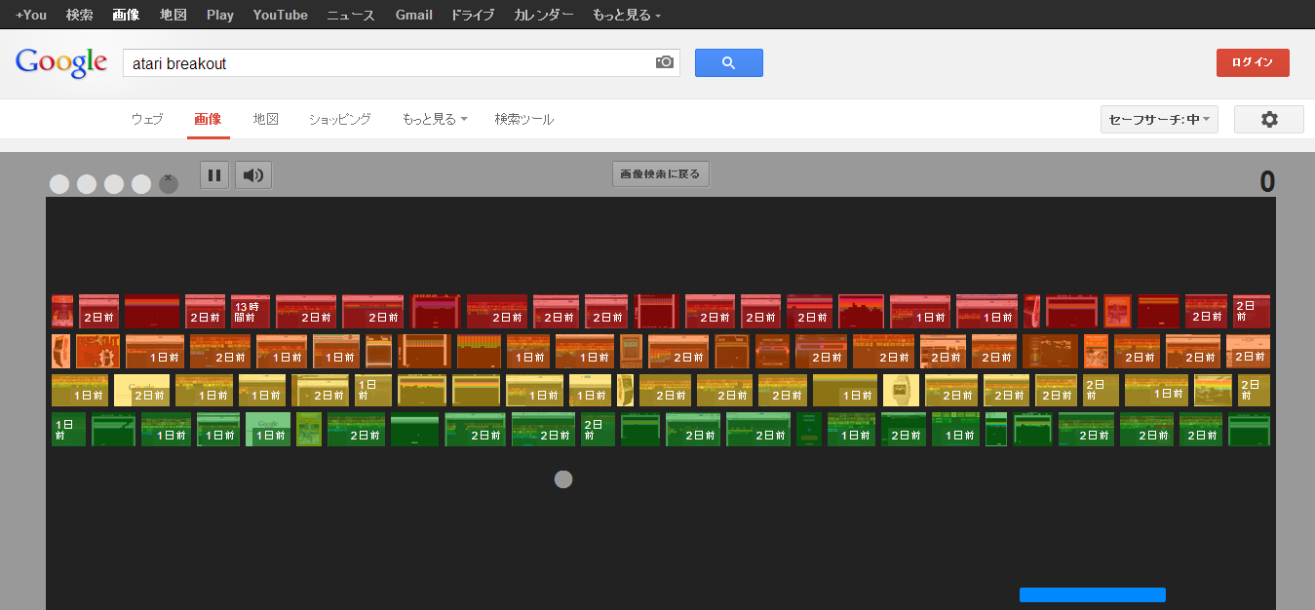This screenshot has height=610, width=1315.
Task: Click the ログイン button
Action: point(1252,62)
